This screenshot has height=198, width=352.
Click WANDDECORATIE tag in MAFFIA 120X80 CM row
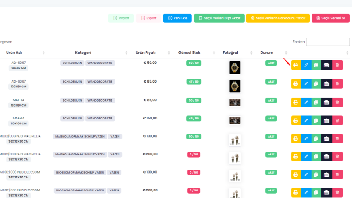pyautogui.click(x=100, y=101)
